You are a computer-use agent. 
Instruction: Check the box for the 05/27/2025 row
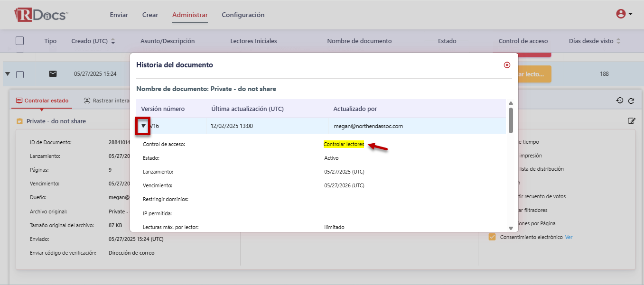click(20, 74)
